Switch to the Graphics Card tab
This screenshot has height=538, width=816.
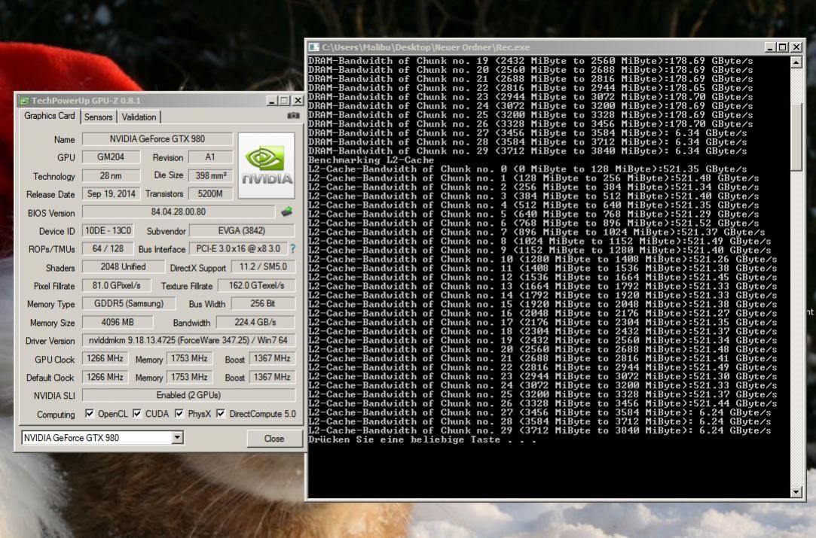[50, 116]
